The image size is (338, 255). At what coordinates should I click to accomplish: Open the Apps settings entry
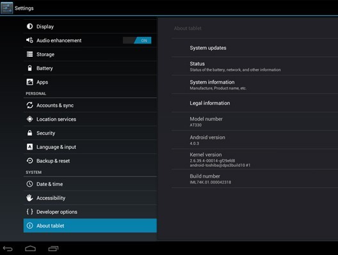90,82
